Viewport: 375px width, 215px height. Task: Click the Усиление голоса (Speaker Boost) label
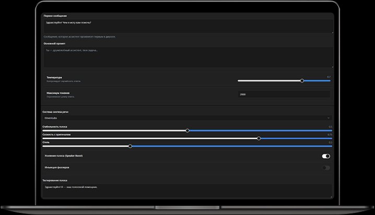[64, 156]
